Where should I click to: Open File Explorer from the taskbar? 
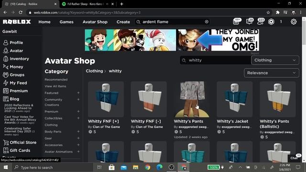135,167
